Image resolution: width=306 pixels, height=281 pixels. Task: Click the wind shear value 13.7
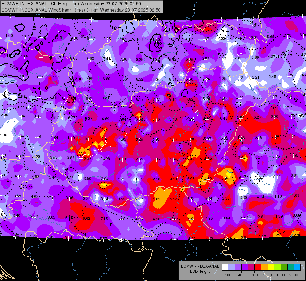click(x=24, y=76)
